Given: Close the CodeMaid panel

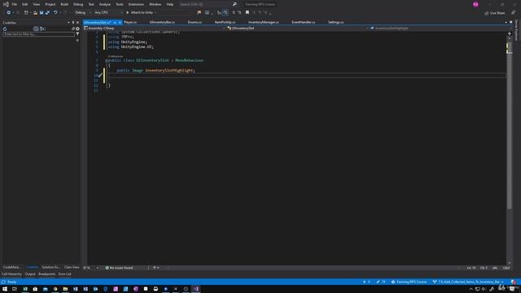Looking at the screenshot, I should point(78,23).
